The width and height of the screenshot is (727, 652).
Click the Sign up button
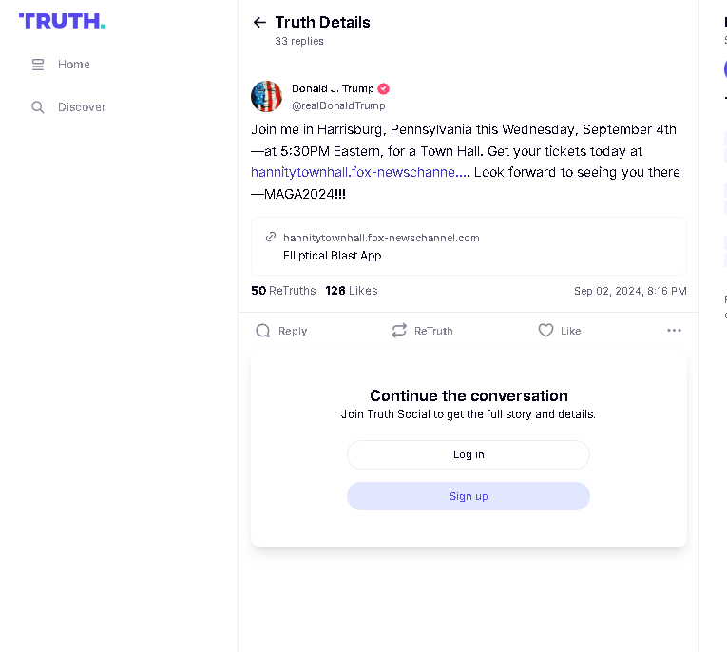click(469, 496)
